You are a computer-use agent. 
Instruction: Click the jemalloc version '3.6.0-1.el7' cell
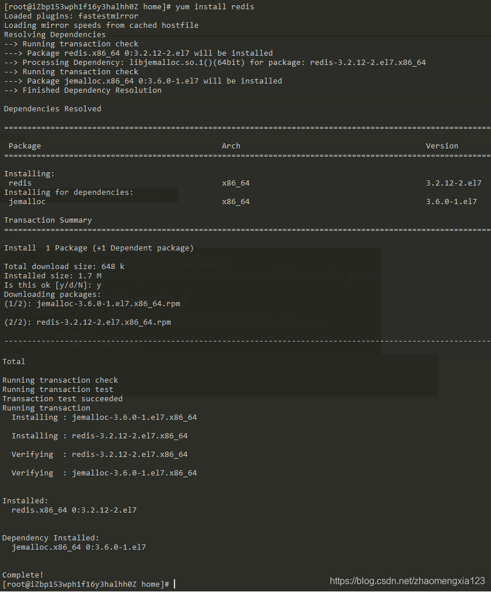(452, 202)
